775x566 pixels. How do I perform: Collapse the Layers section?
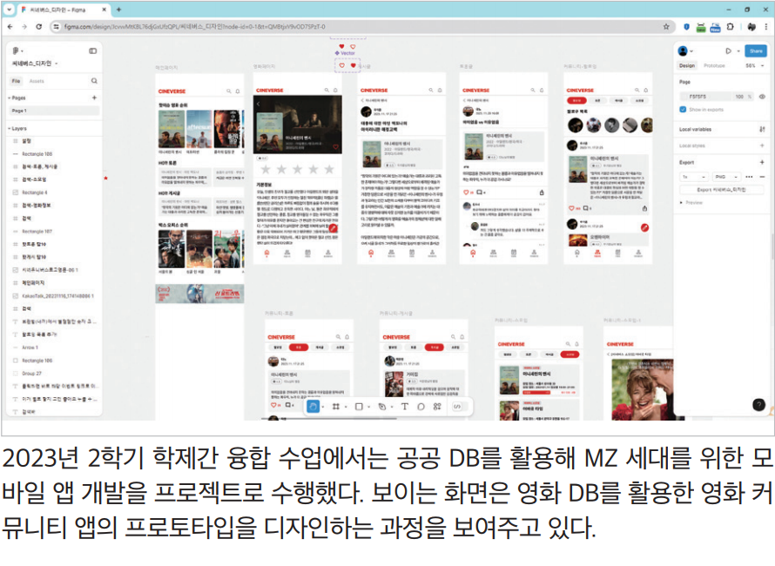click(x=9, y=129)
